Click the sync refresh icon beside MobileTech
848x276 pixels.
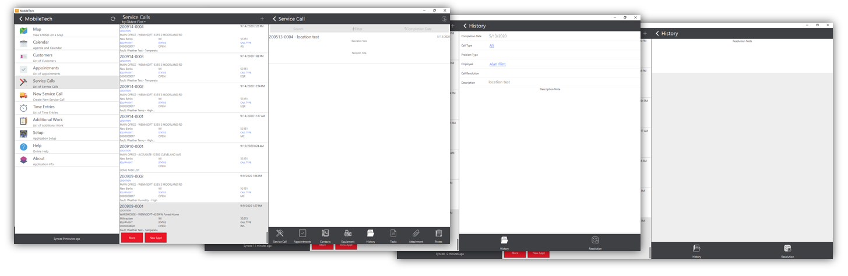[x=113, y=19]
